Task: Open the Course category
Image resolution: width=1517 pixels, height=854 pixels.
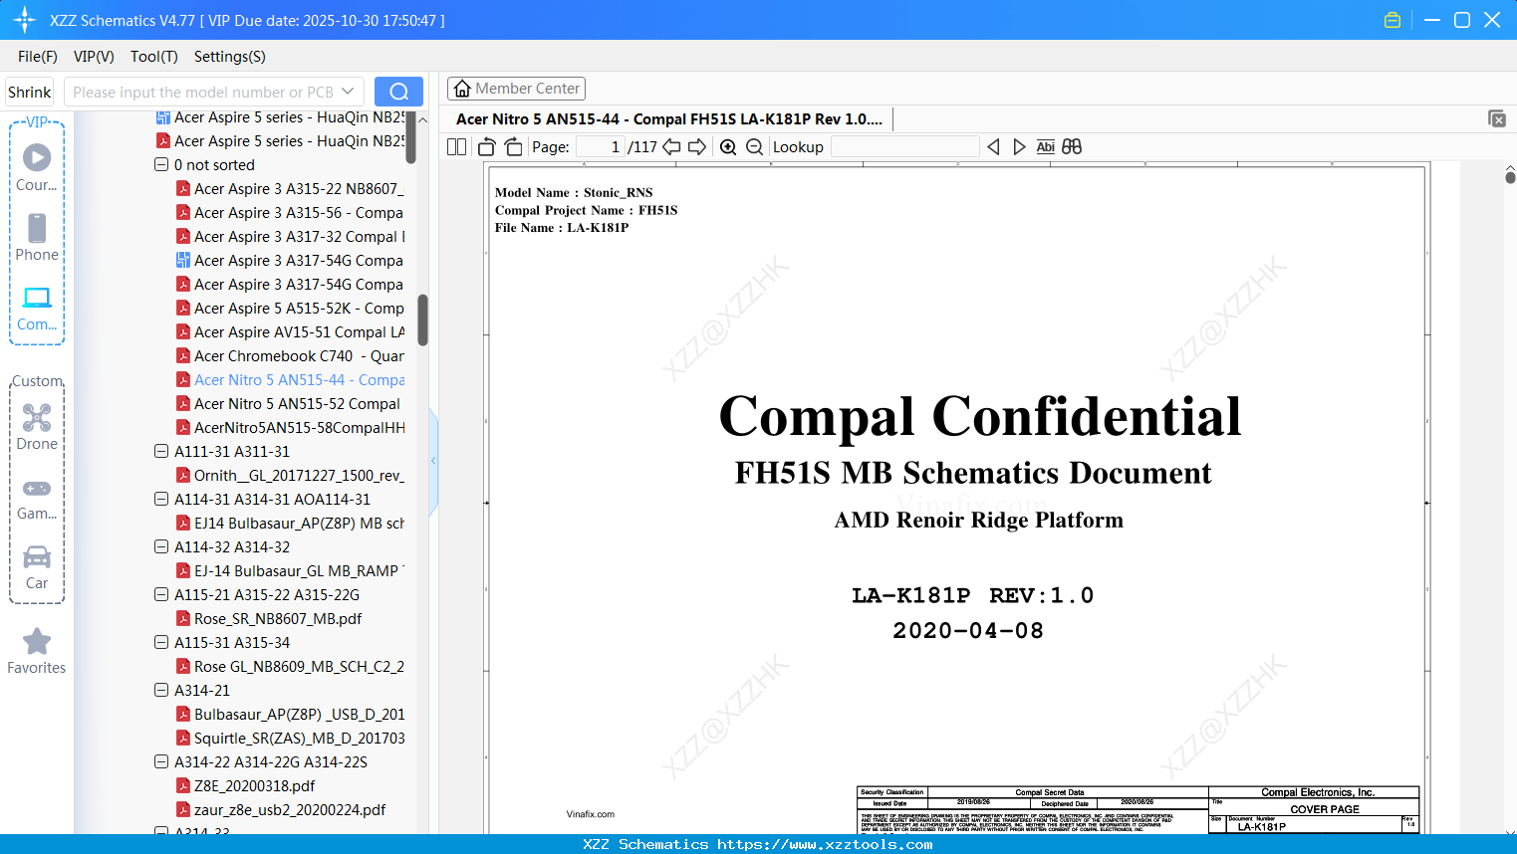Action: 37,167
